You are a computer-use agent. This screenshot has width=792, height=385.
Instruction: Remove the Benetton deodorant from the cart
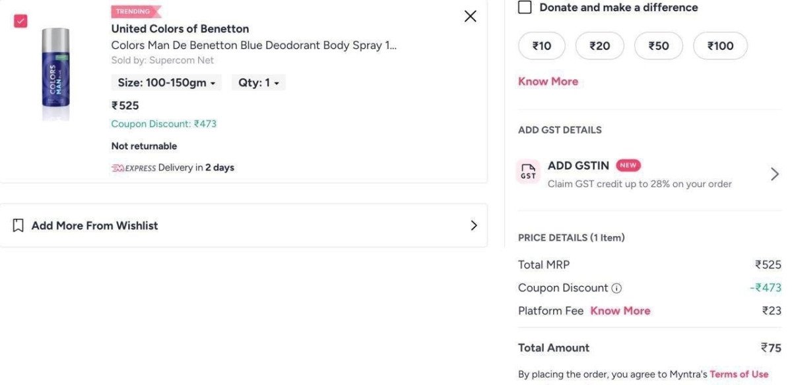(470, 16)
